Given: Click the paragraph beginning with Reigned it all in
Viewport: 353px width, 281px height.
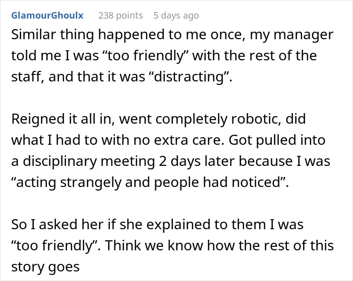Looking at the screenshot, I should click(x=170, y=150).
